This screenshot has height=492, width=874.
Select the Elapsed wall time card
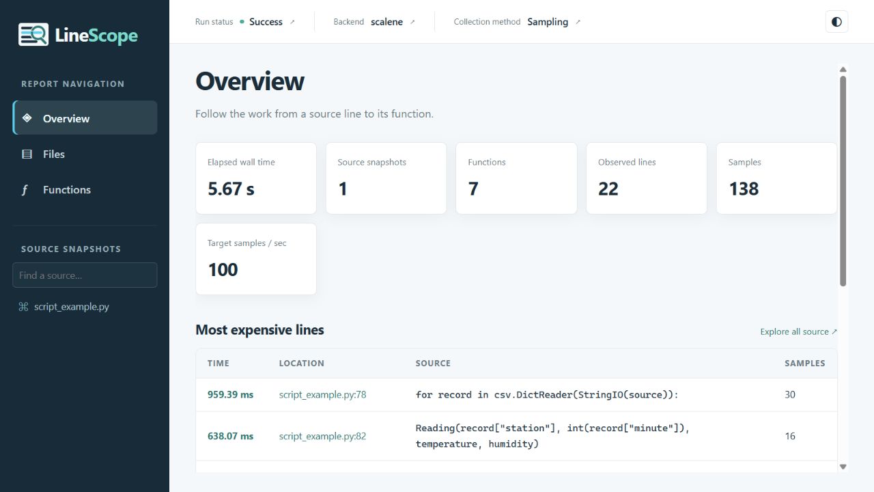256,178
